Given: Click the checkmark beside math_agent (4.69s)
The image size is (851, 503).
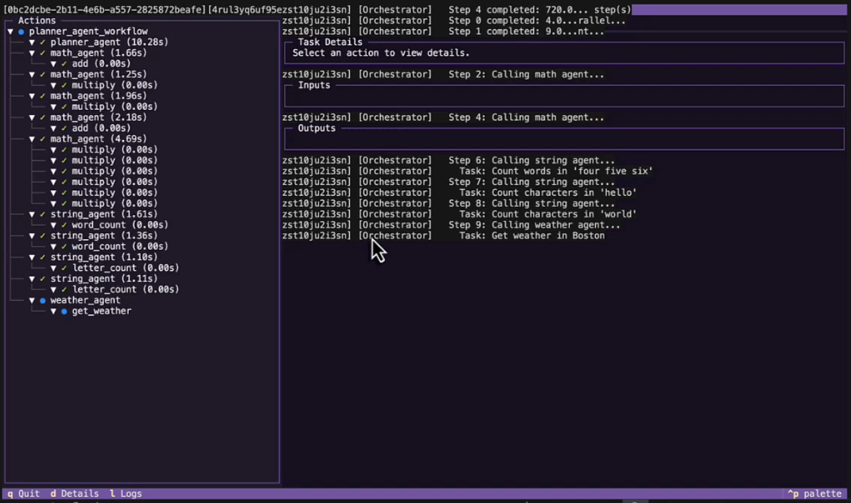Looking at the screenshot, I should click(43, 139).
